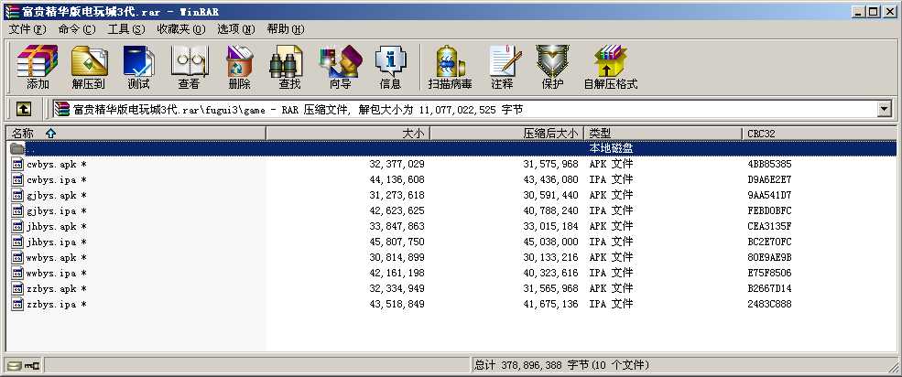This screenshot has height=377, width=902.
Task: Click the 删除 (Delete) toolbar icon
Action: coord(239,67)
